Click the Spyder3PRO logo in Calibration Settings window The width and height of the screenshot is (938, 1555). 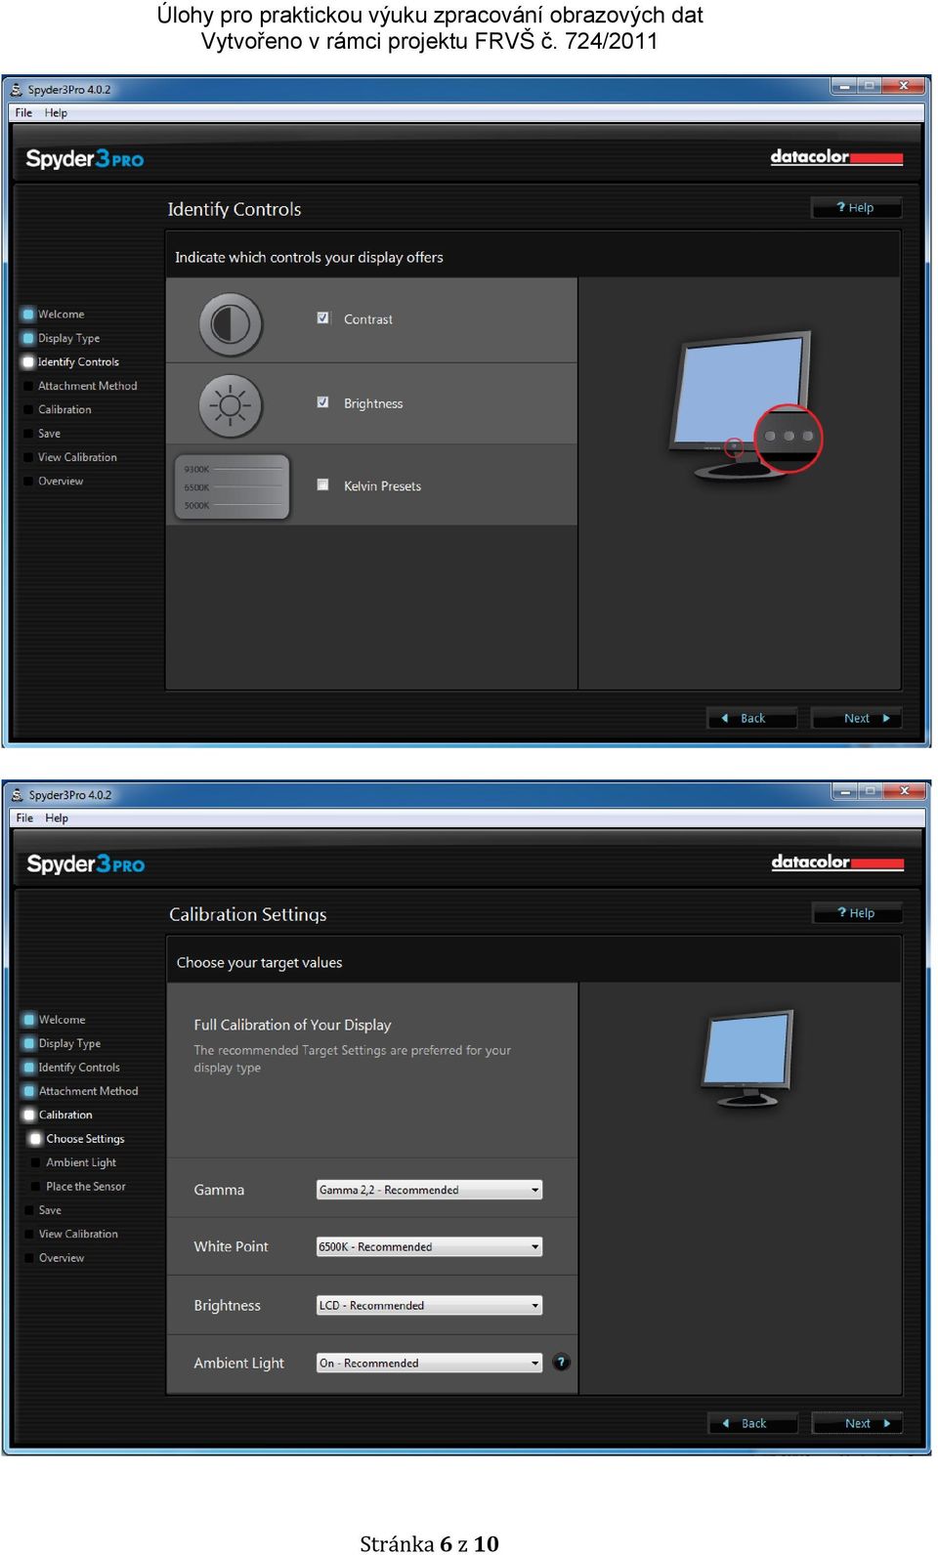coord(86,864)
